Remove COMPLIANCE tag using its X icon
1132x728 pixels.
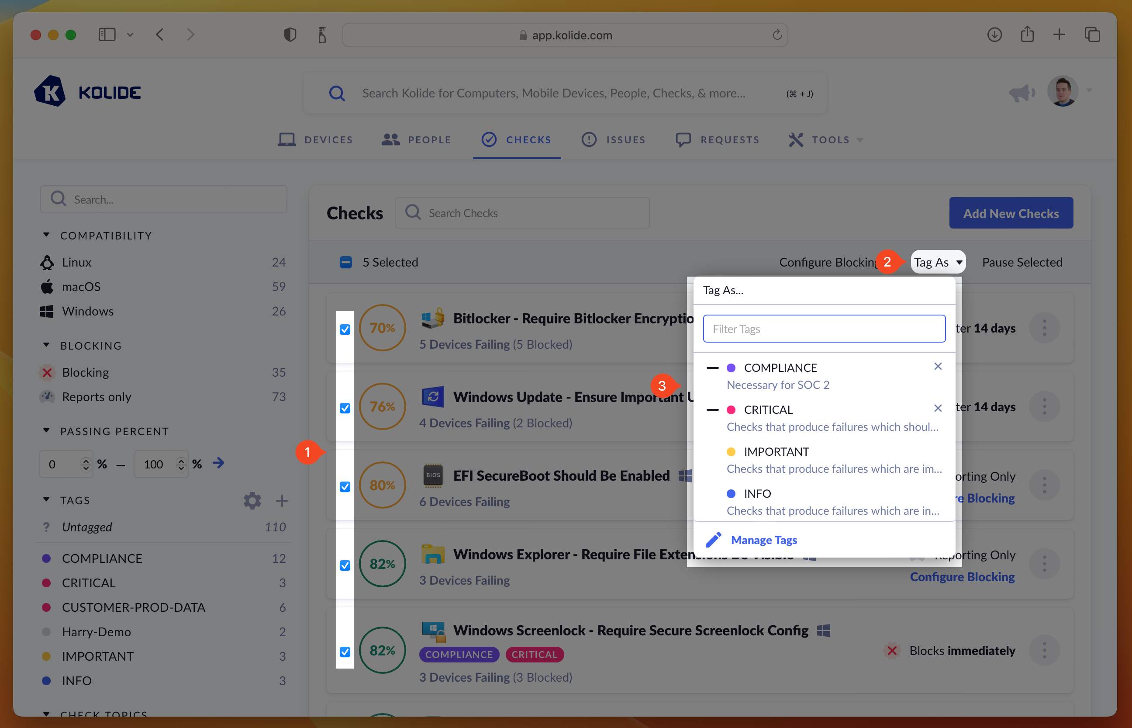click(938, 366)
